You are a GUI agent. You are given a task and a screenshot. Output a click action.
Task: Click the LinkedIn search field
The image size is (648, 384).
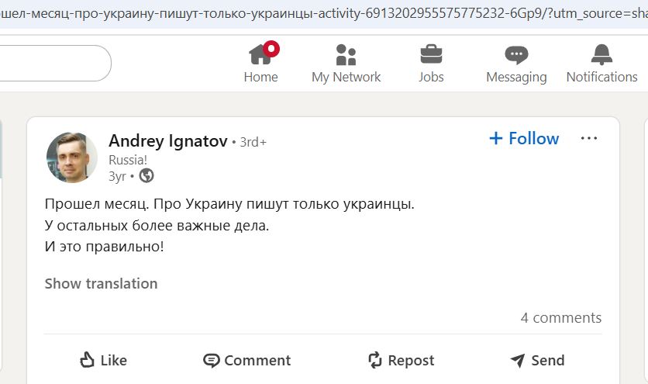[54, 63]
